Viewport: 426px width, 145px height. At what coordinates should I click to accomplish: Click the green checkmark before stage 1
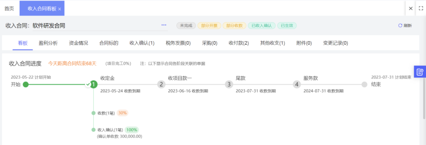88,84
